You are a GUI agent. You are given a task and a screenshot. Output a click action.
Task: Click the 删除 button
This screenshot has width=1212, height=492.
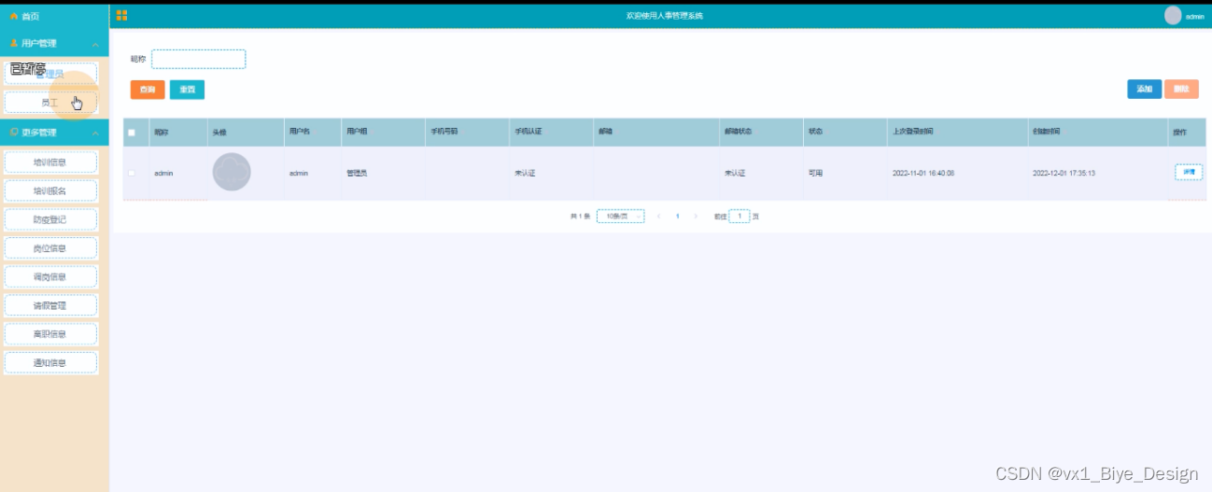(1181, 89)
